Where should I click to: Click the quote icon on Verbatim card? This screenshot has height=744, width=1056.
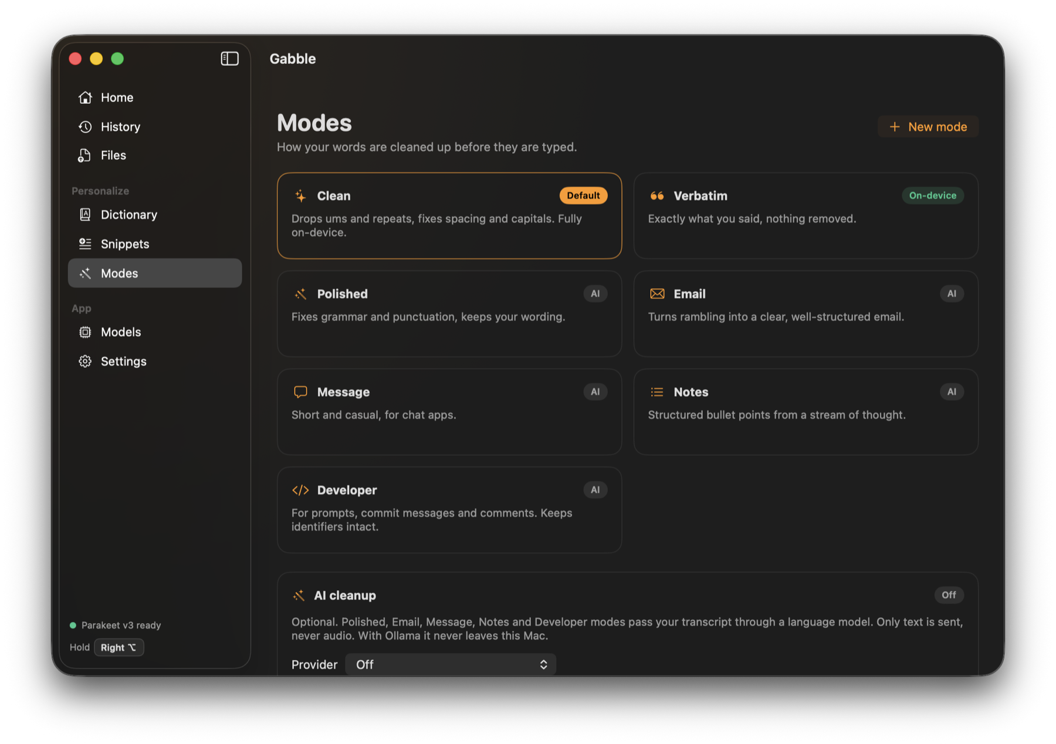click(657, 196)
